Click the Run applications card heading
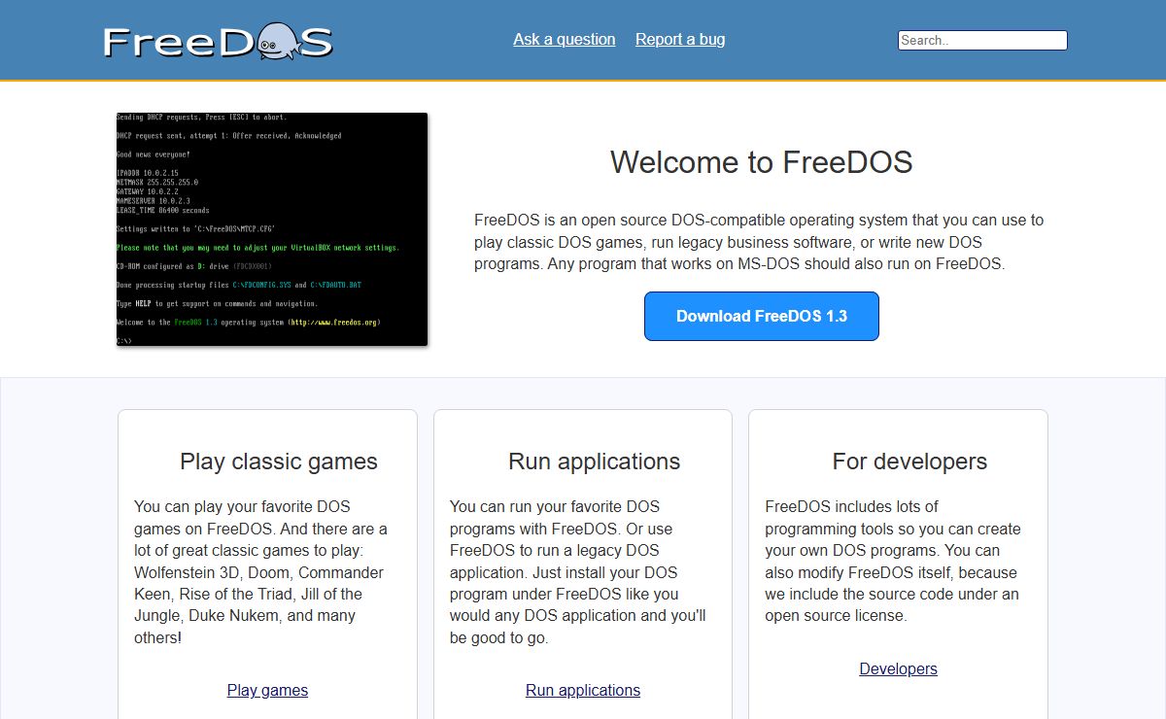Image resolution: width=1166 pixels, height=719 pixels. pyautogui.click(x=595, y=462)
